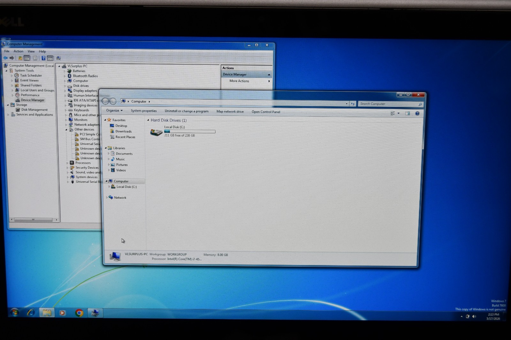
Task: Open Explorer Help question mark icon
Action: (x=417, y=114)
